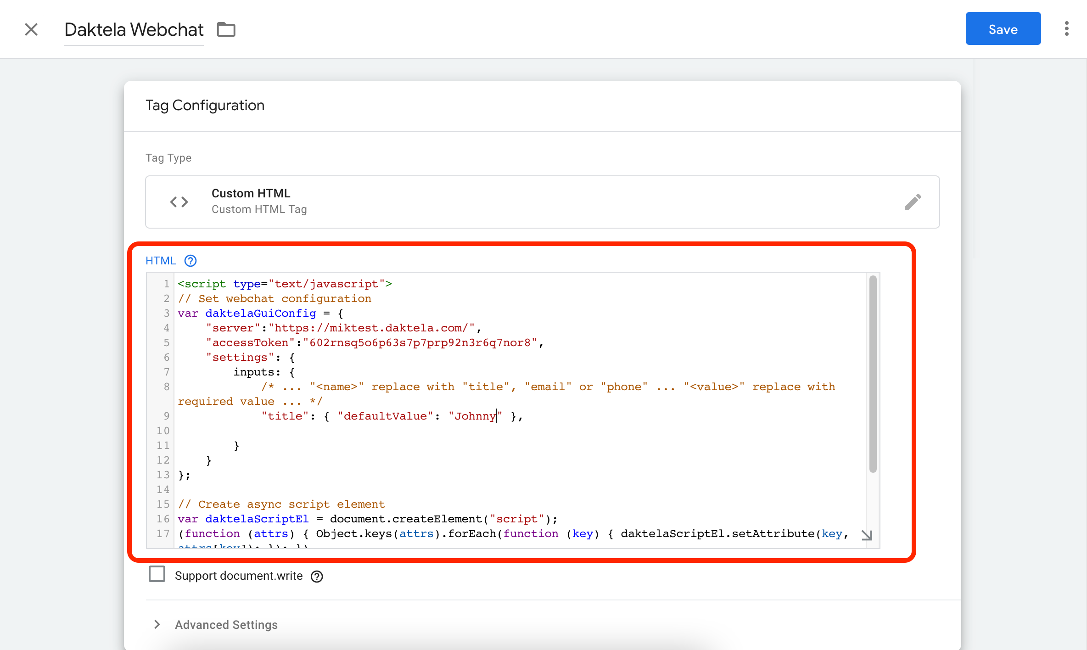The width and height of the screenshot is (1087, 650).
Task: Edit the Daktela Webcat tag name field
Action: click(x=134, y=30)
